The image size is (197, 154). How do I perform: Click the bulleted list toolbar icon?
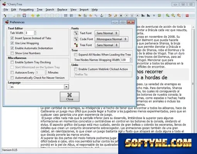point(66,15)
